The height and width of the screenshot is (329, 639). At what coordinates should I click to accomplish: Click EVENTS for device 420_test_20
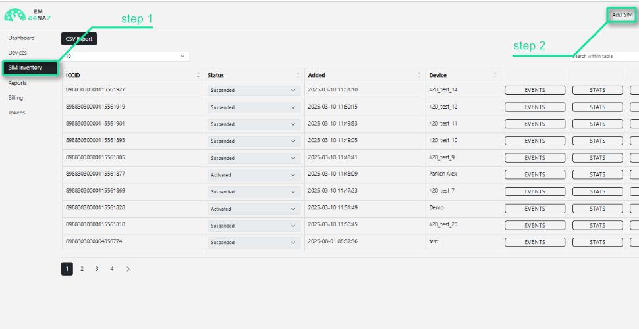535,226
